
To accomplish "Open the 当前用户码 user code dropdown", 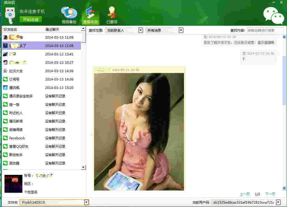I will [x=278, y=202].
